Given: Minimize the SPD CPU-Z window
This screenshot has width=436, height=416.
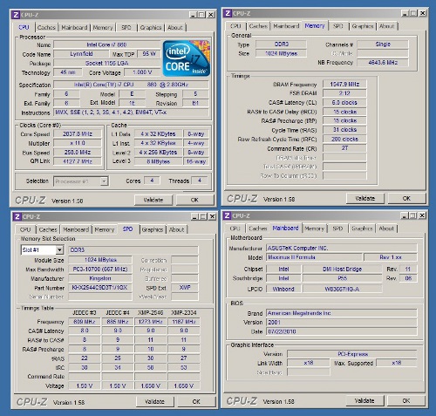Looking at the screenshot, I should coord(194,216).
